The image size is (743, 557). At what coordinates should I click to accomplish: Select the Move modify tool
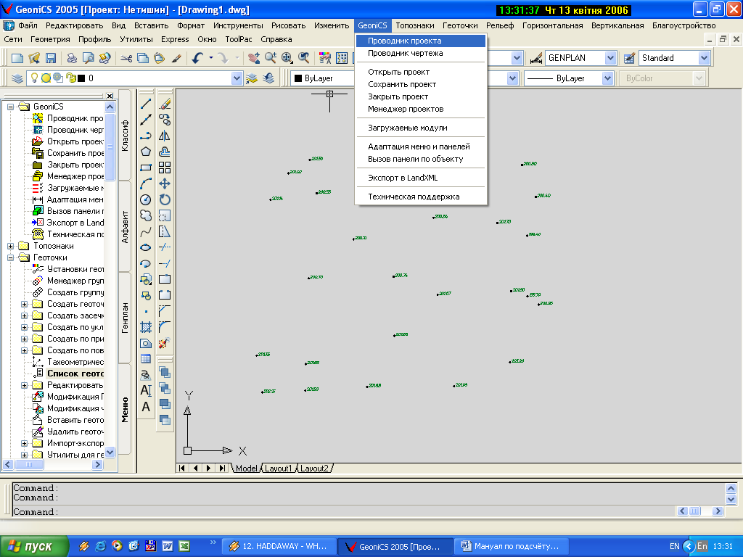click(x=165, y=183)
